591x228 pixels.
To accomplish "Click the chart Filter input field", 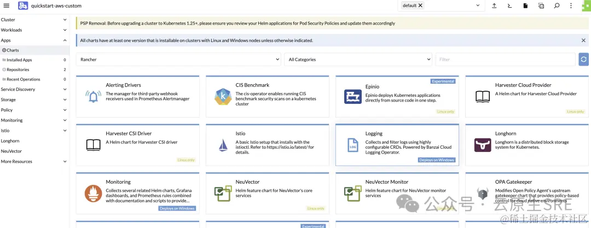I will tap(506, 60).
